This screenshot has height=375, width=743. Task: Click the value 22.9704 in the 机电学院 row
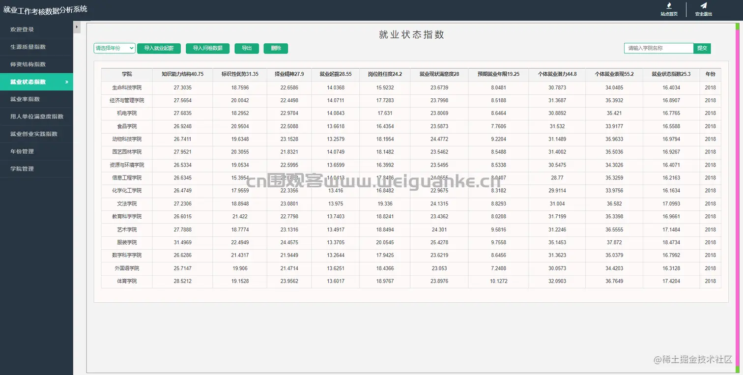point(289,113)
